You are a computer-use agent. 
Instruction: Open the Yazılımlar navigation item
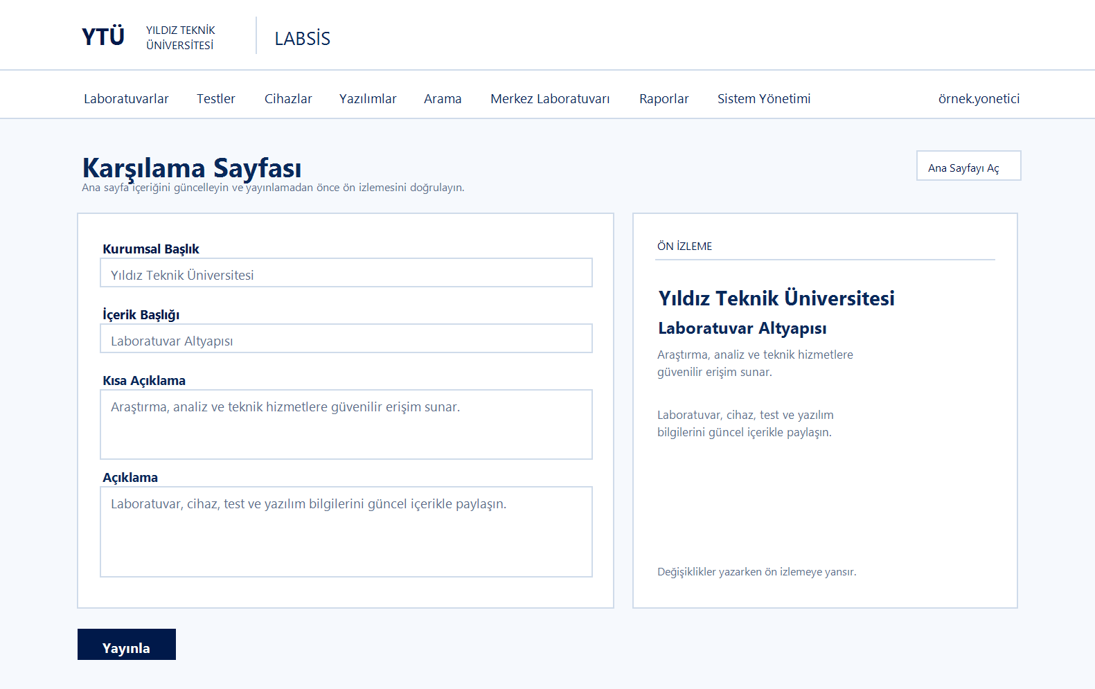pos(368,98)
